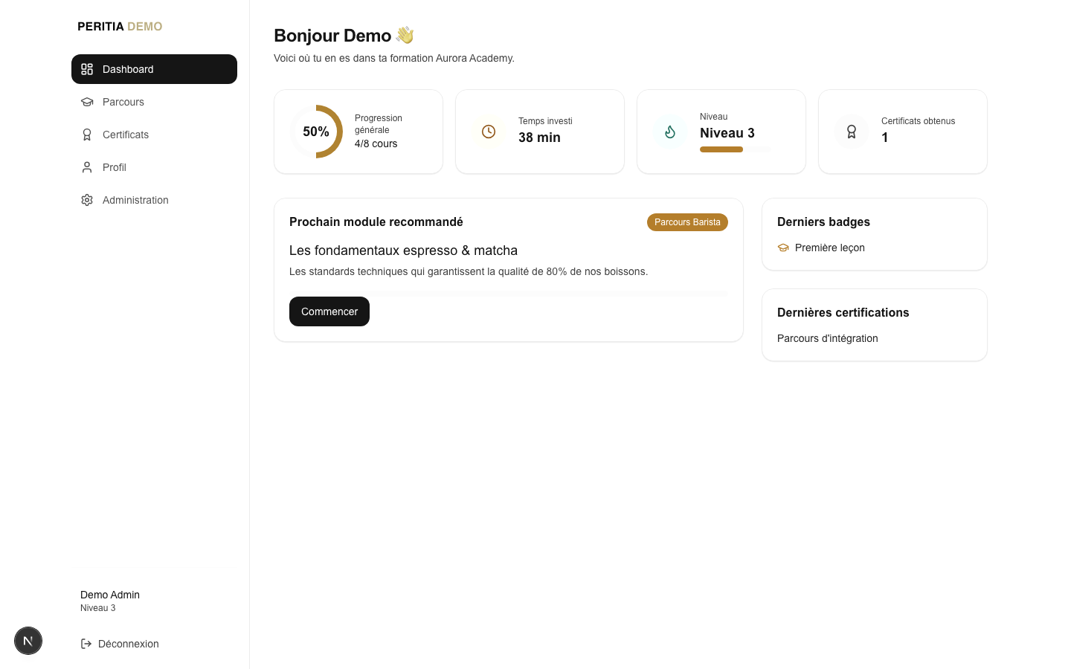
Task: Click the recommended module progress bar
Action: click(509, 294)
